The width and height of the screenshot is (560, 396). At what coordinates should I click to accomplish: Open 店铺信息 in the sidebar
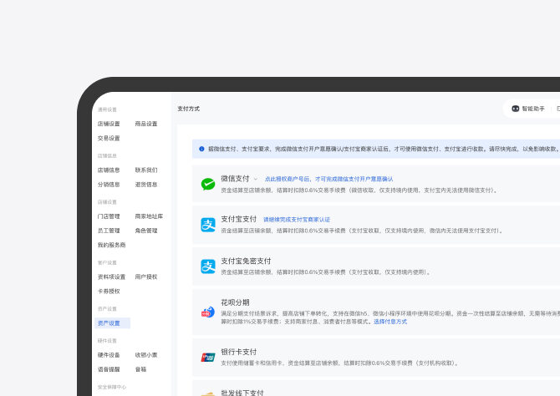coord(109,170)
